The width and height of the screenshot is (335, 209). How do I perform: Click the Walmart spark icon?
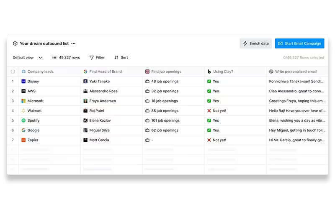tap(23, 111)
